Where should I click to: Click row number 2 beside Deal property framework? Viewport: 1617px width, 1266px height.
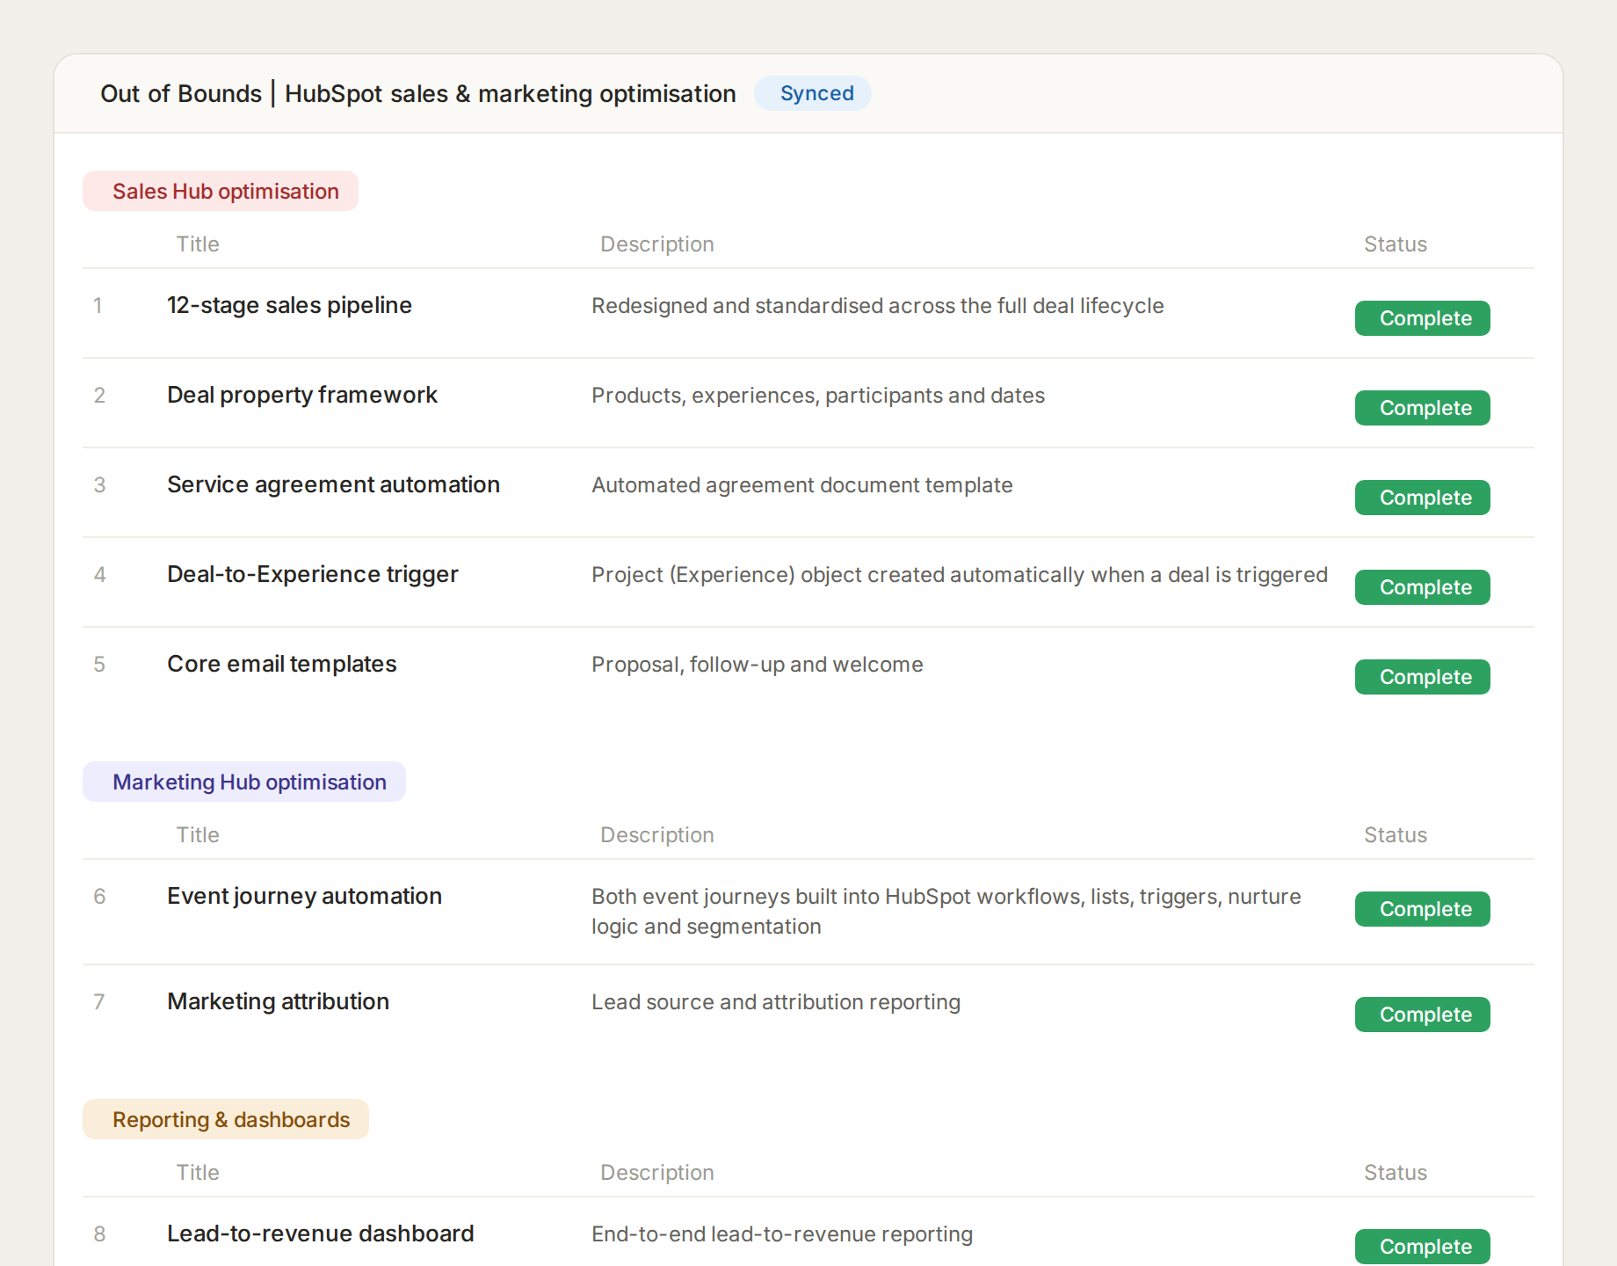click(99, 396)
